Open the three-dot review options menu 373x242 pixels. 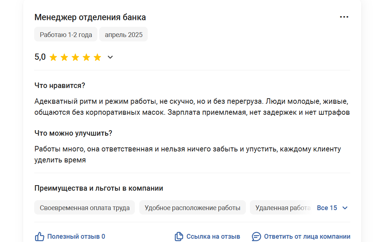coord(344,17)
